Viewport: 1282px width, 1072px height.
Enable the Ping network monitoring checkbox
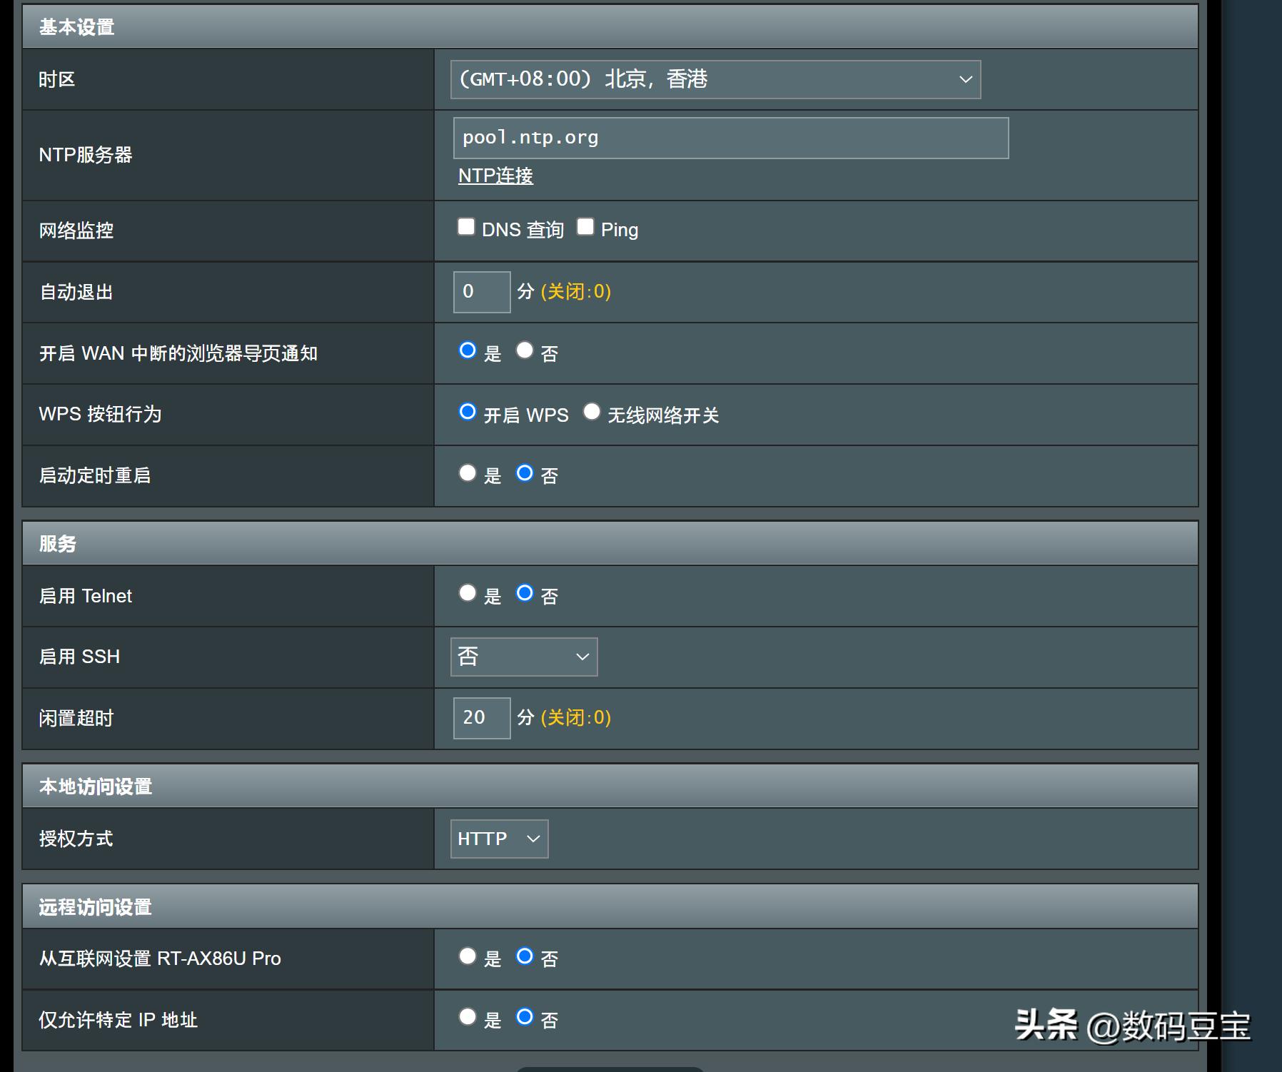(x=586, y=226)
